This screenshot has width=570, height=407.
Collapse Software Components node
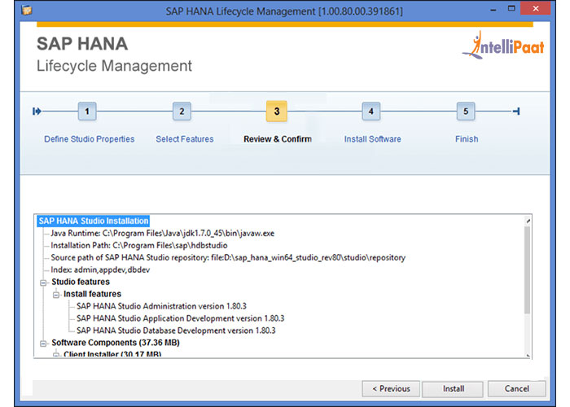click(43, 344)
